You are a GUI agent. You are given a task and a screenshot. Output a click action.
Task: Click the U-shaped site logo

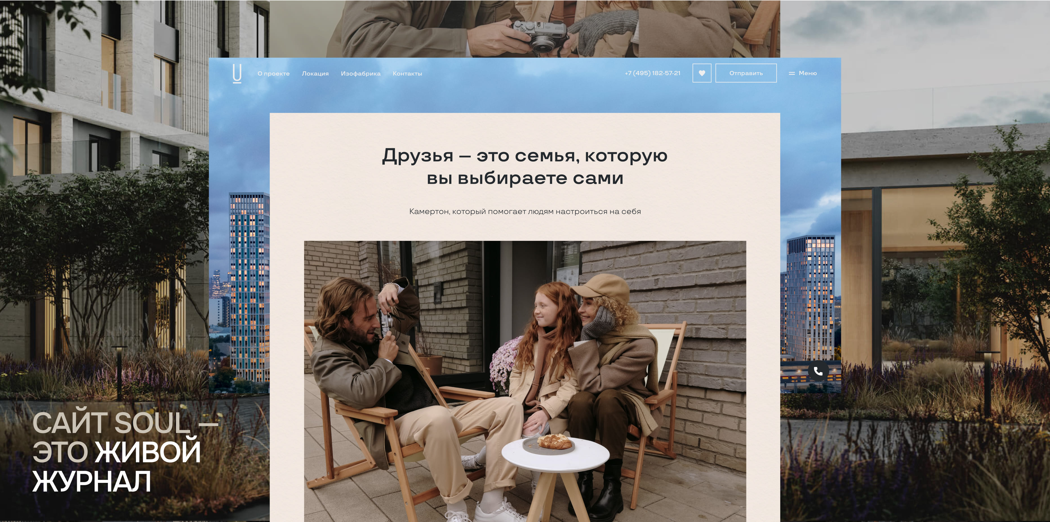tap(237, 74)
